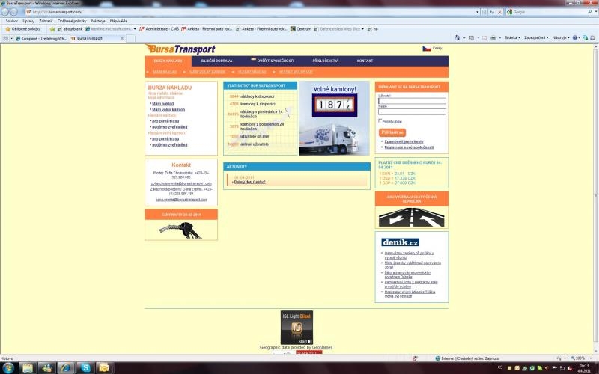Image resolution: width=599 pixels, height=374 pixels.
Task: Open the Windows Start button
Action: click(x=7, y=367)
